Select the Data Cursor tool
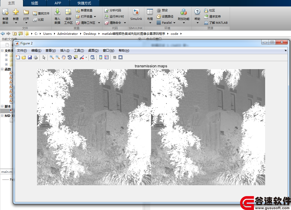The width and height of the screenshot is (291, 210). click(76, 57)
